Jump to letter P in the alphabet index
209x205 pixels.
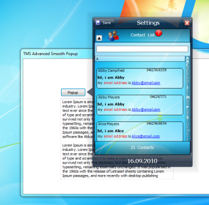(188, 107)
